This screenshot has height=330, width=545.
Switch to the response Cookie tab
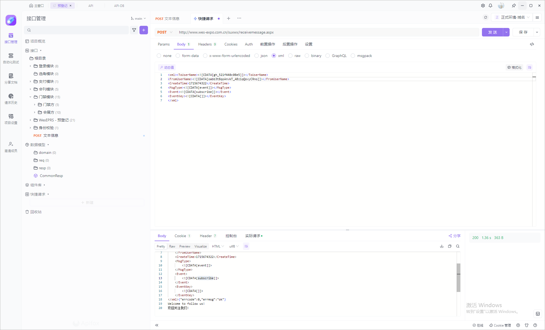pyautogui.click(x=180, y=236)
